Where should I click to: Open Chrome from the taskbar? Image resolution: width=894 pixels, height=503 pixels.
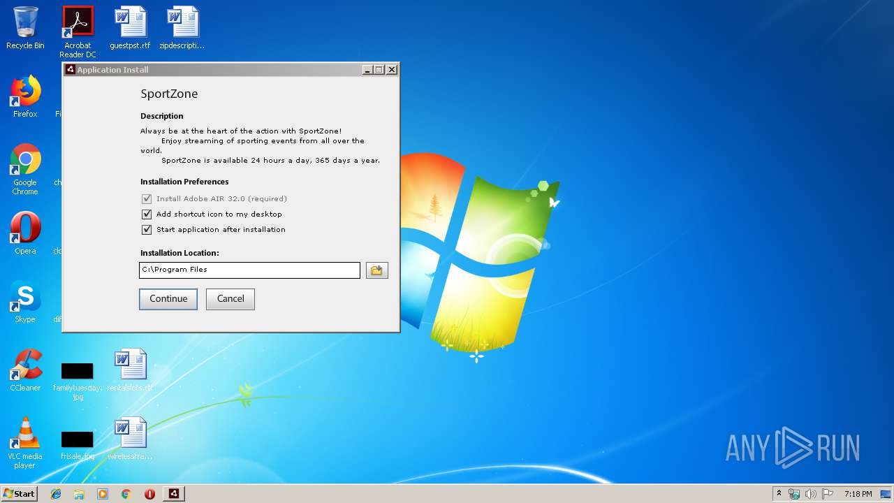[126, 494]
